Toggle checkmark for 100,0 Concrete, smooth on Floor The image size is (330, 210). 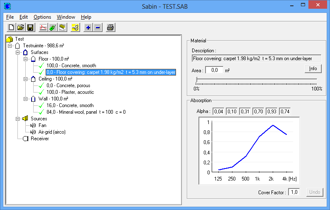(x=42, y=66)
